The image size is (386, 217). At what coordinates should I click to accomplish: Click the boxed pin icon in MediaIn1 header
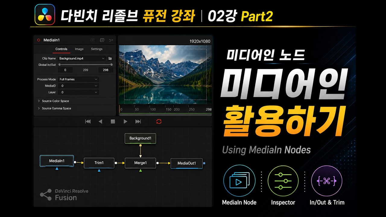tap(102, 40)
